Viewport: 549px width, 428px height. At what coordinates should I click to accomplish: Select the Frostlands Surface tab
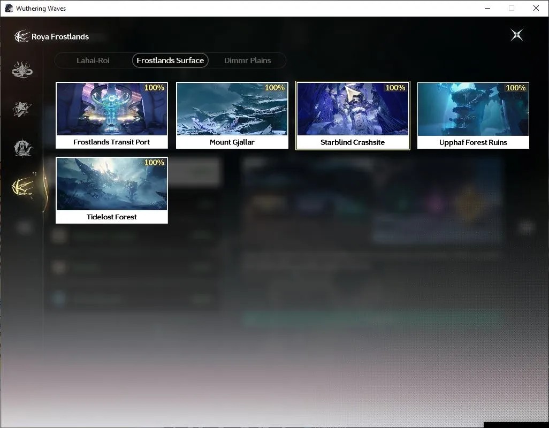pos(170,60)
